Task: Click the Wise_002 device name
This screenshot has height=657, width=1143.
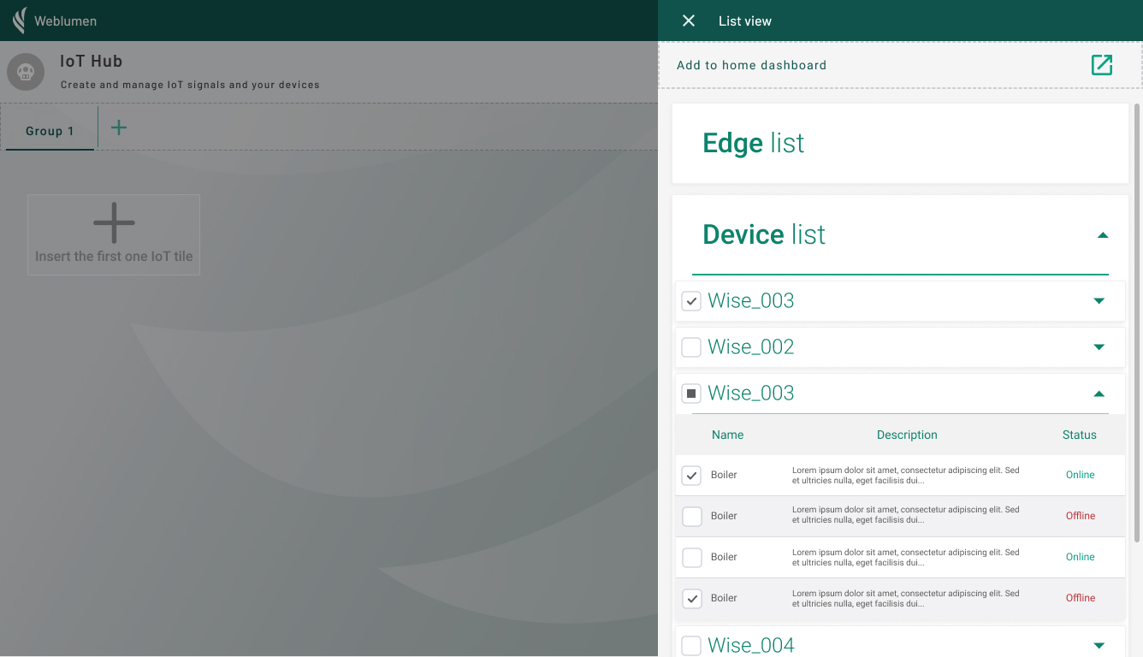Action: pyautogui.click(x=751, y=346)
